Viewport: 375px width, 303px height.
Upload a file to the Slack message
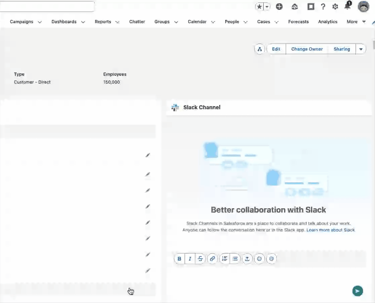pos(247,259)
